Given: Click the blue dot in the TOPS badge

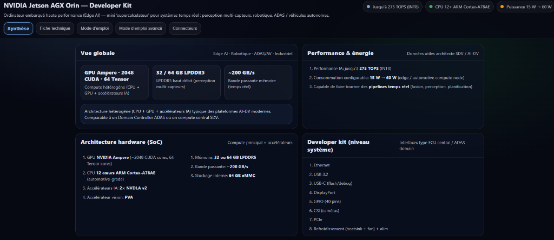Looking at the screenshot, I should [368, 6].
